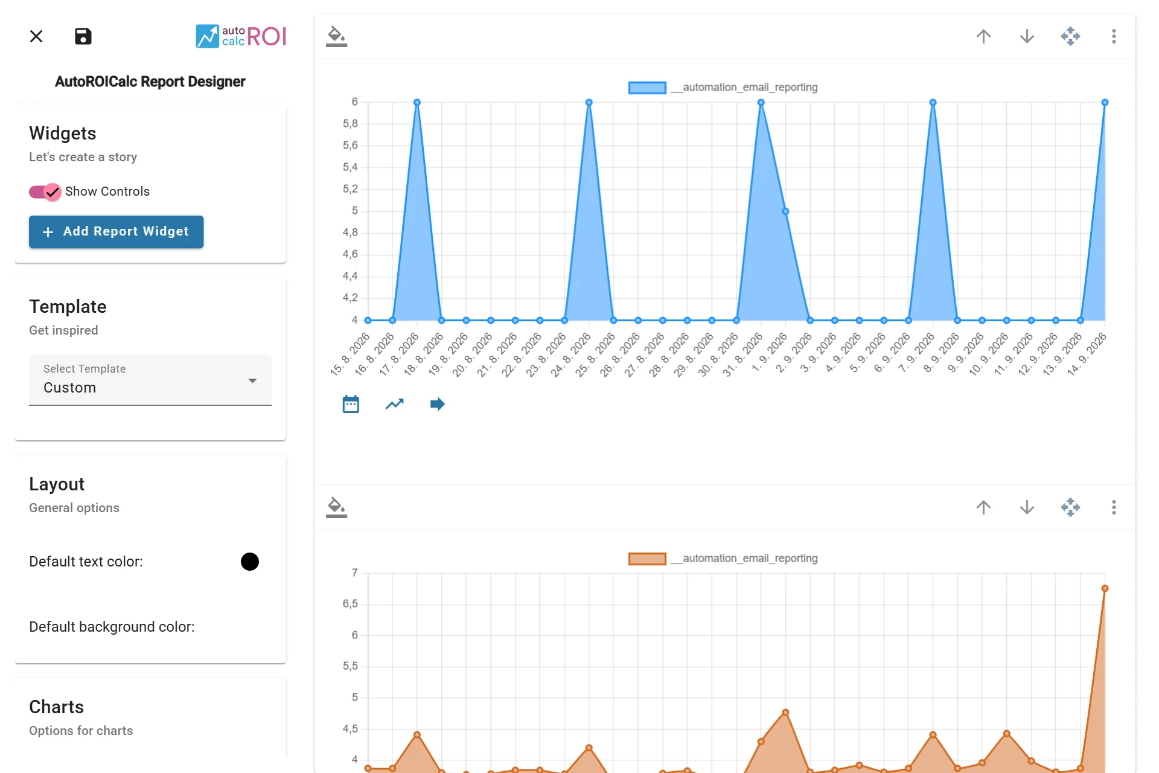Screen dimensions: 1159x773
Task: Move the orange chart widget up
Action: tap(983, 507)
